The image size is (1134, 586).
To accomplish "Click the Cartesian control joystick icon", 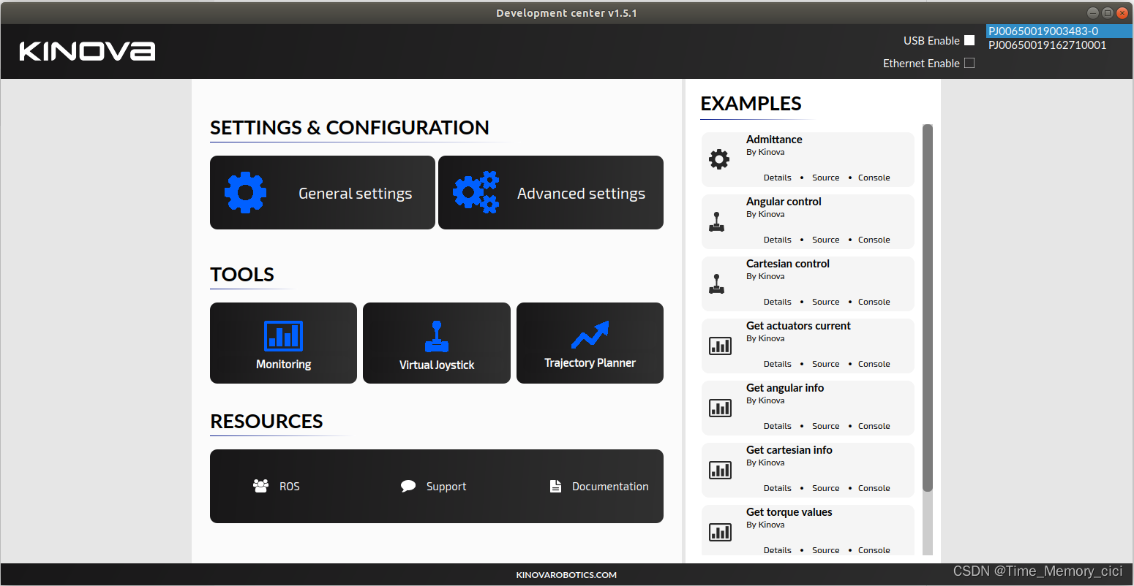I will 717,284.
